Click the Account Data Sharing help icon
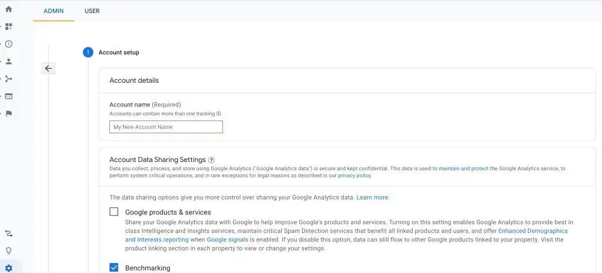Screen dimensions: 602x273 pos(211,160)
